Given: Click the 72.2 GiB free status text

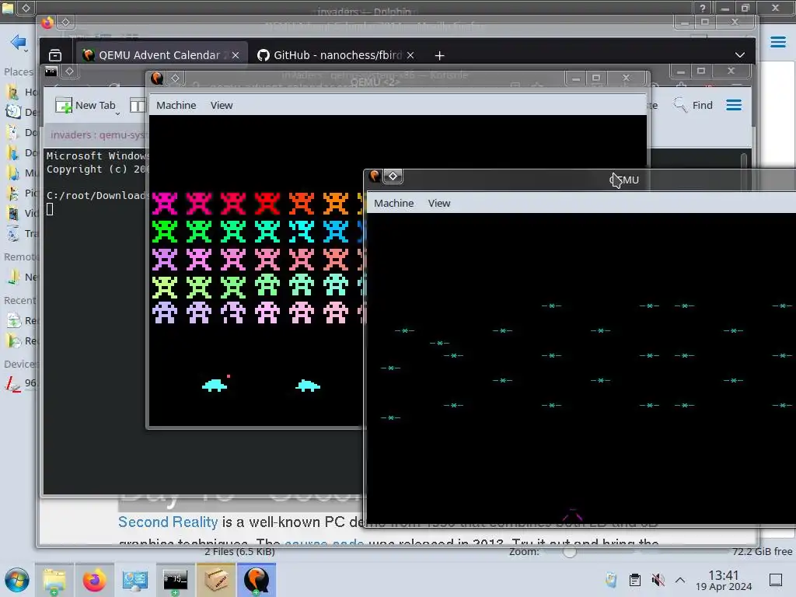Looking at the screenshot, I should point(762,551).
